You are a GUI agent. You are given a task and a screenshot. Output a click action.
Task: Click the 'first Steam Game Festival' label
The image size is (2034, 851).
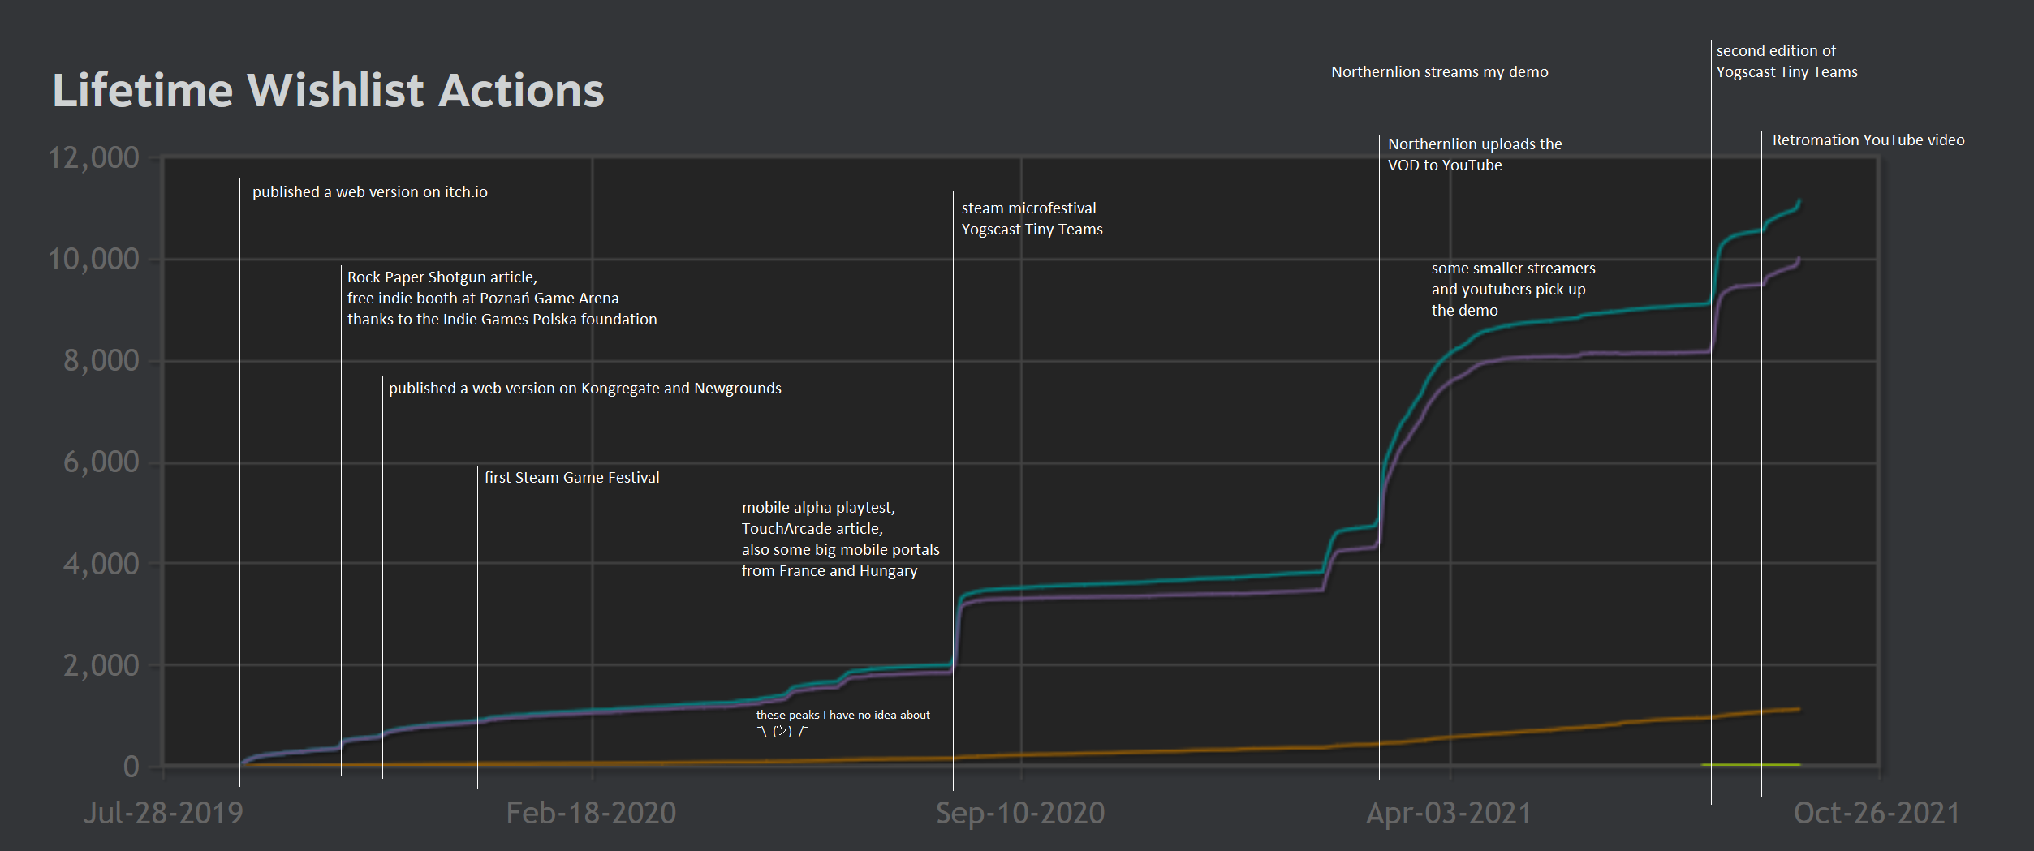(571, 478)
